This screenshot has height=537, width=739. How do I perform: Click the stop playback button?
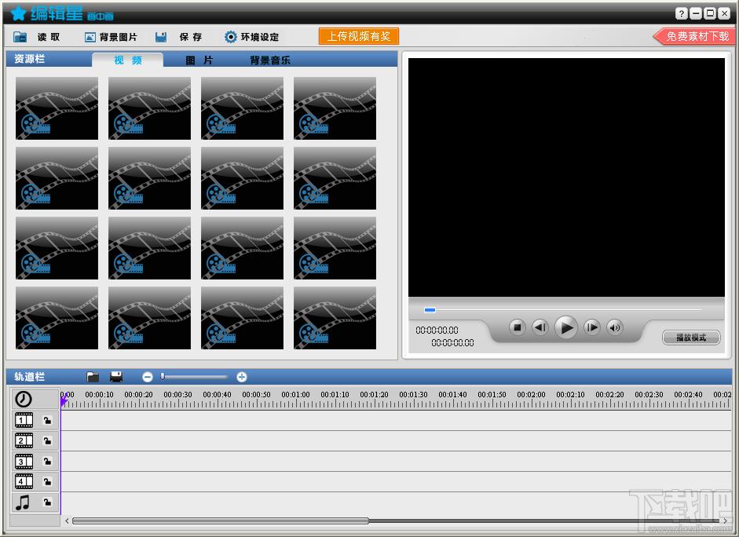517,327
